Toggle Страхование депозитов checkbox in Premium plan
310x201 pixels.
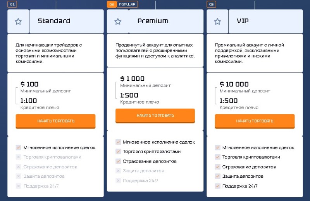118,161
